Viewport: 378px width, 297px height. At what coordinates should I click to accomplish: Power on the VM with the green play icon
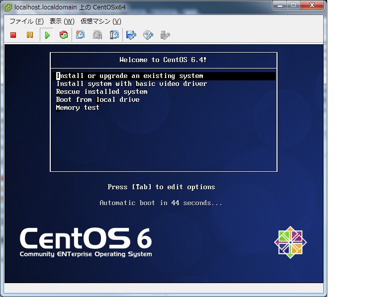click(x=47, y=35)
